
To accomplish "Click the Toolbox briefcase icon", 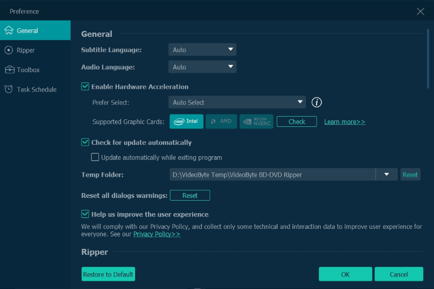I will click(9, 70).
